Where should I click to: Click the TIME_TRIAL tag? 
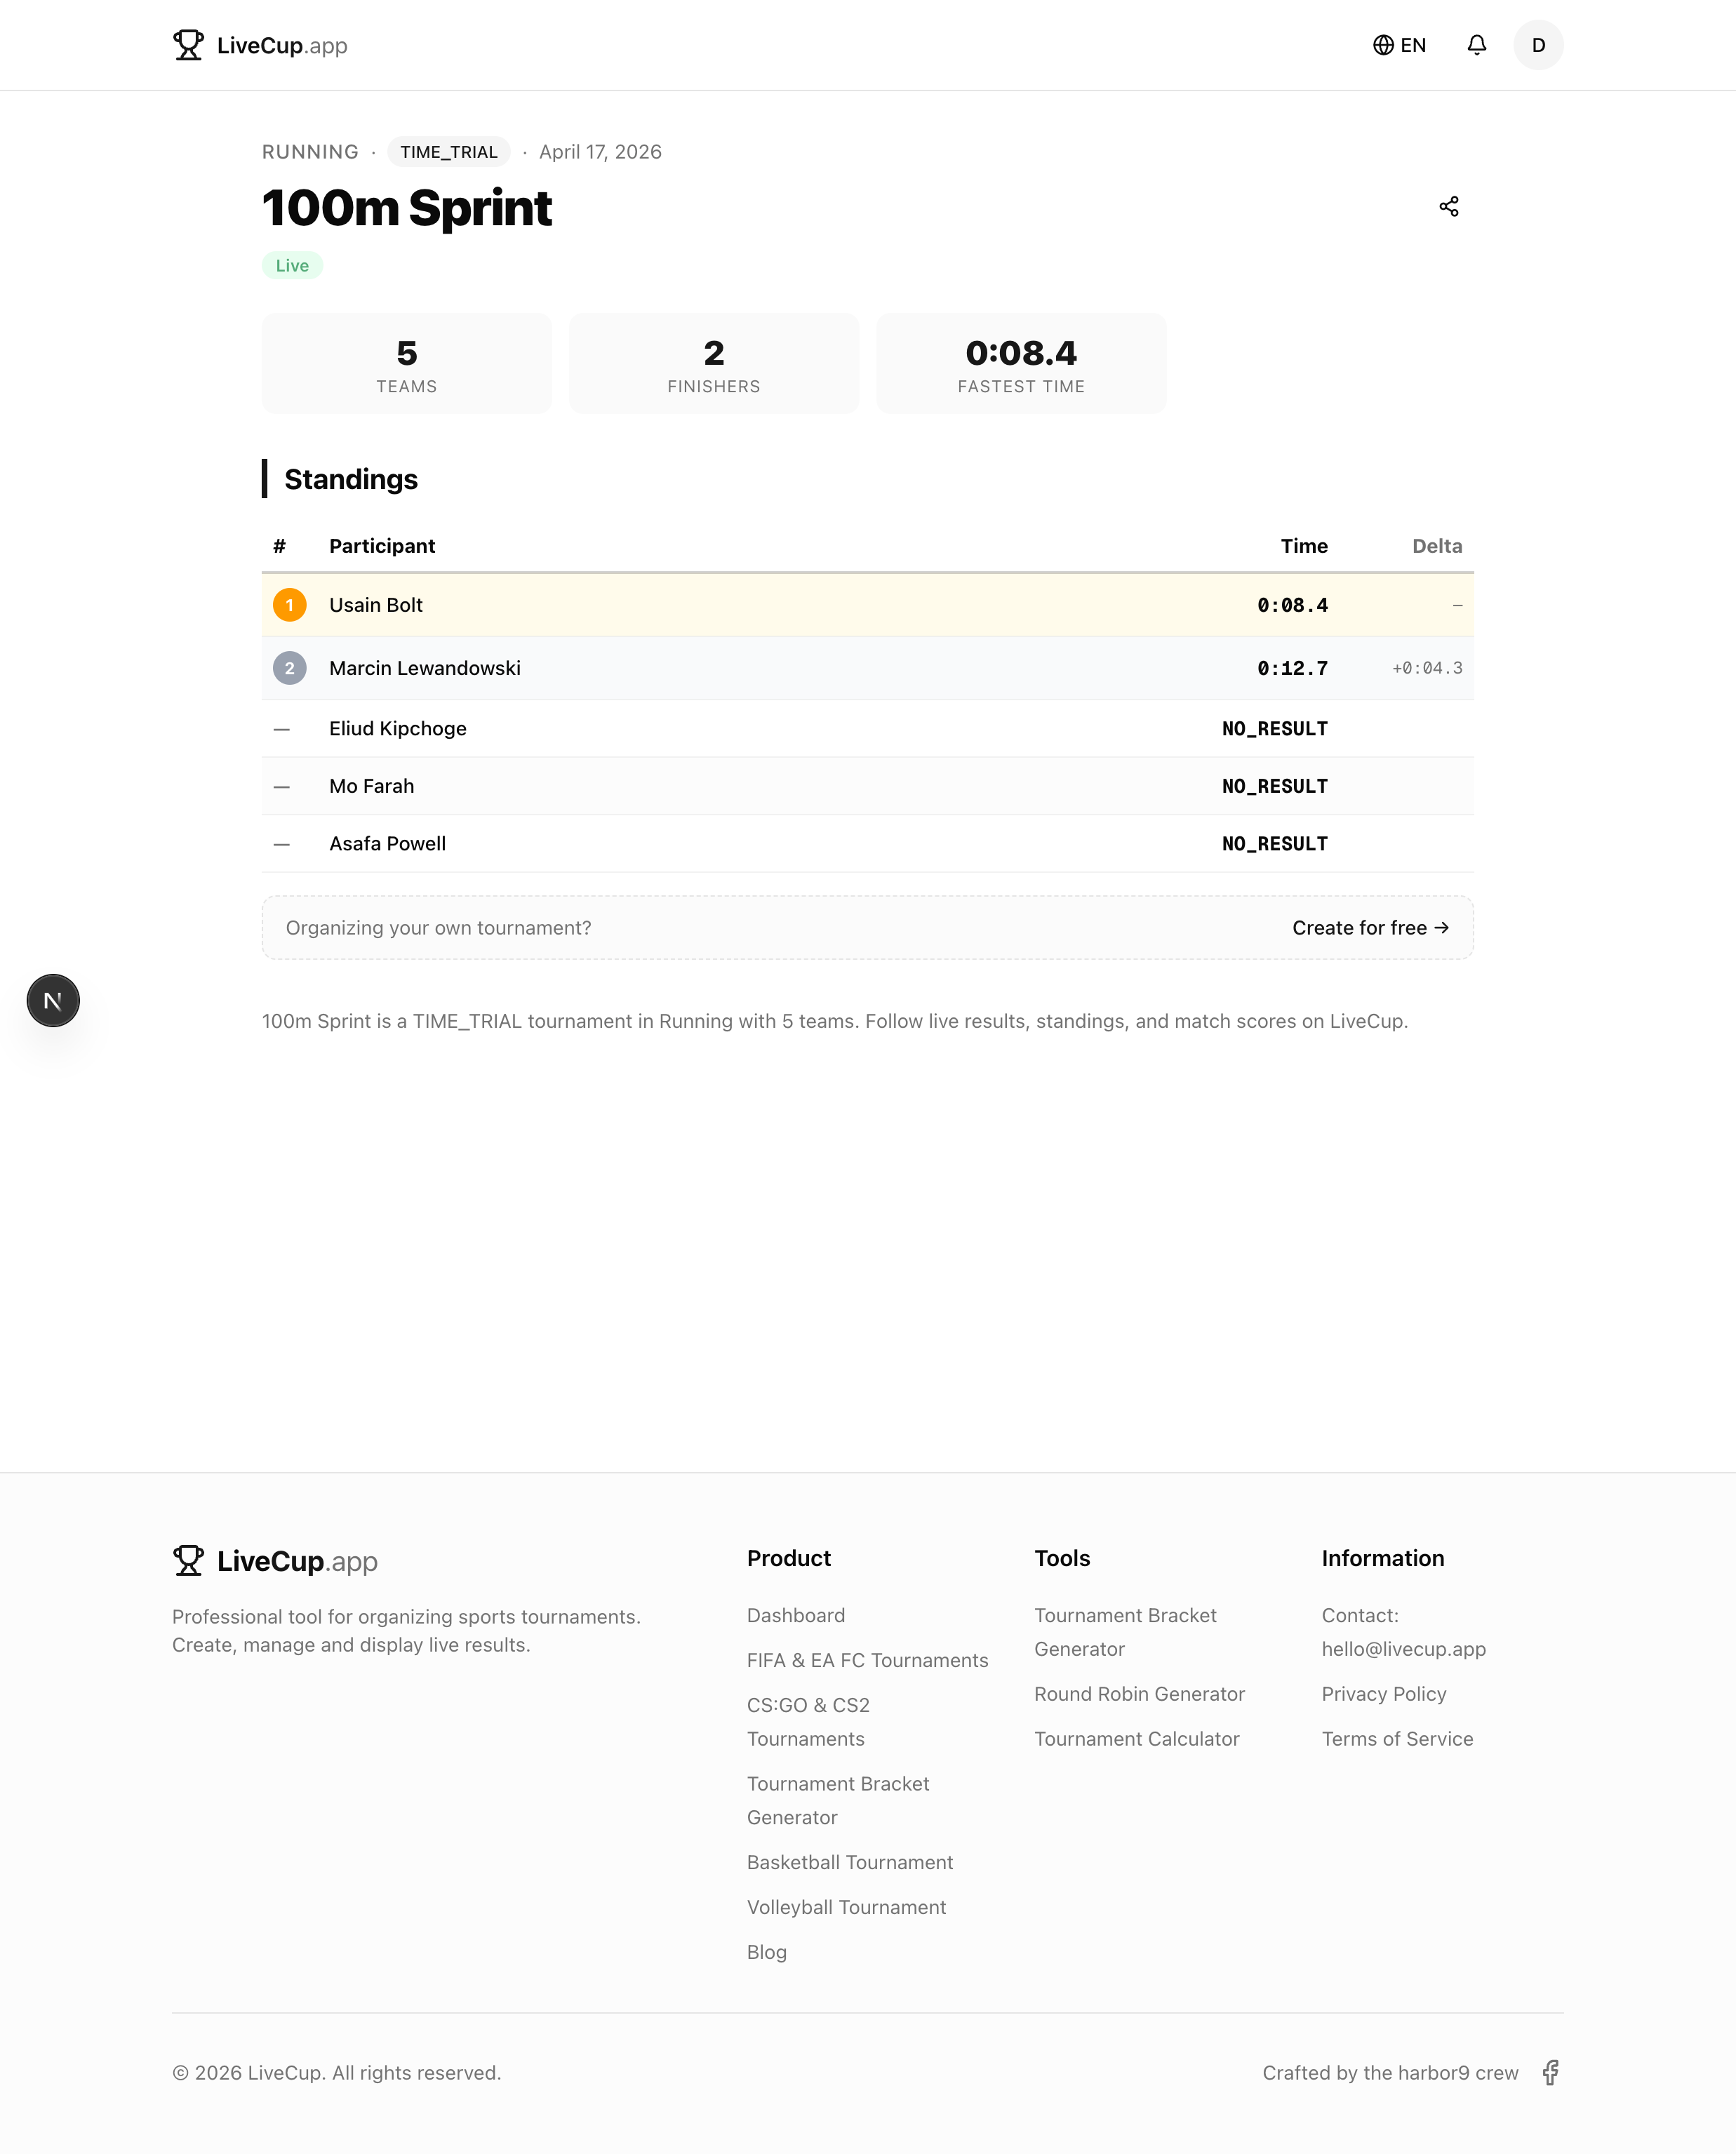click(x=449, y=152)
